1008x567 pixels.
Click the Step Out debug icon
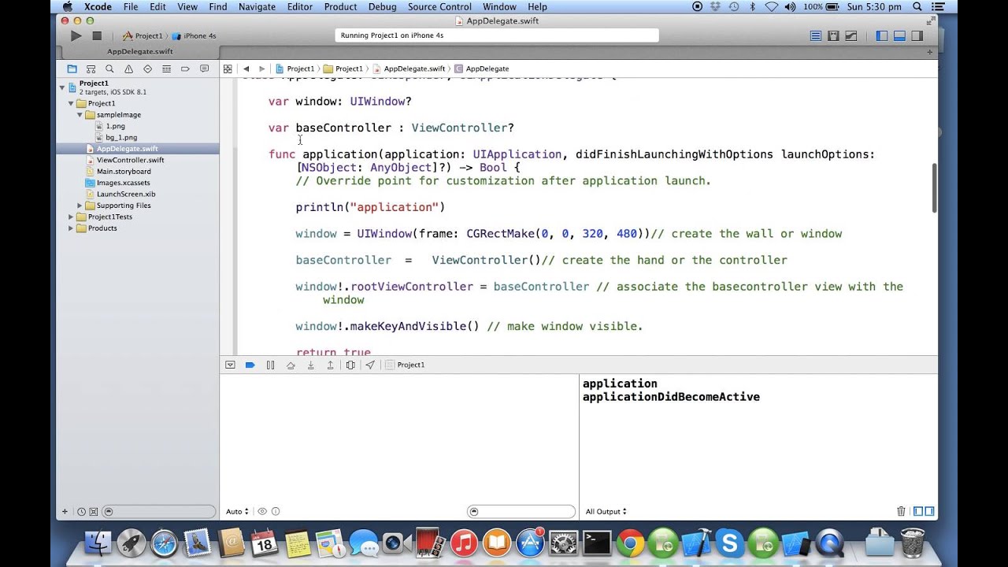click(330, 365)
